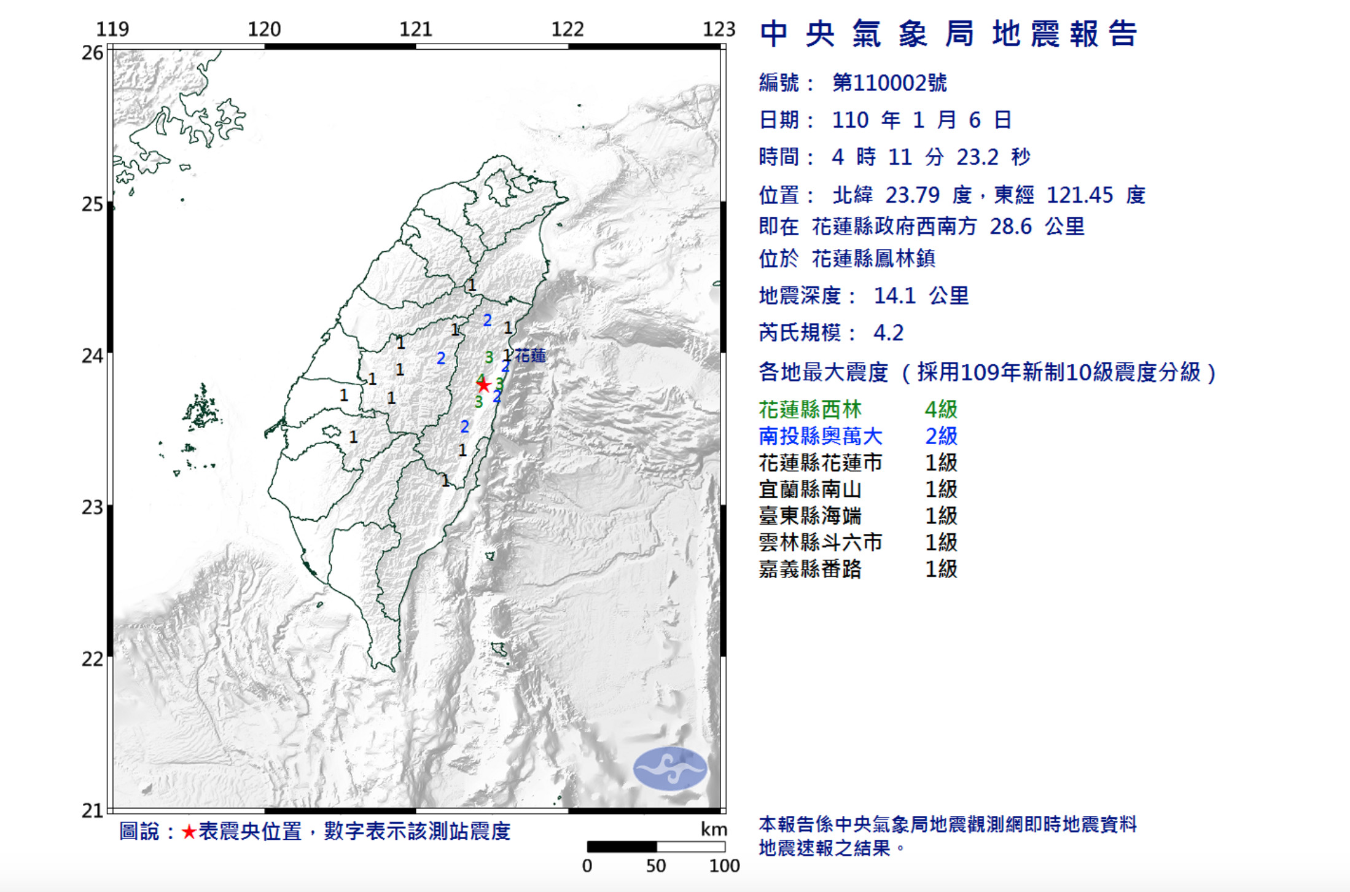This screenshot has width=1350, height=892.
Task: Click the blue row 南投縣奧萬大 2級
Action: point(858,436)
